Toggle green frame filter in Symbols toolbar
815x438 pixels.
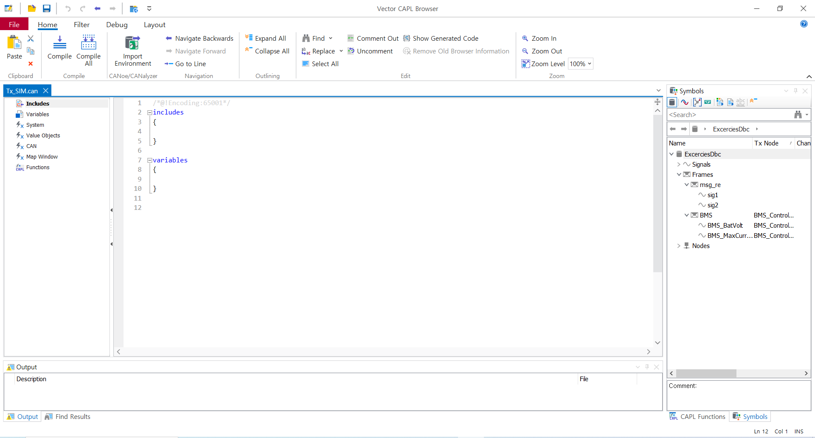click(x=708, y=102)
